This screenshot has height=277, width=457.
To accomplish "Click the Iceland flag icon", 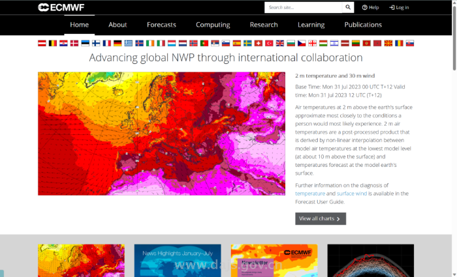I will click(x=139, y=44).
